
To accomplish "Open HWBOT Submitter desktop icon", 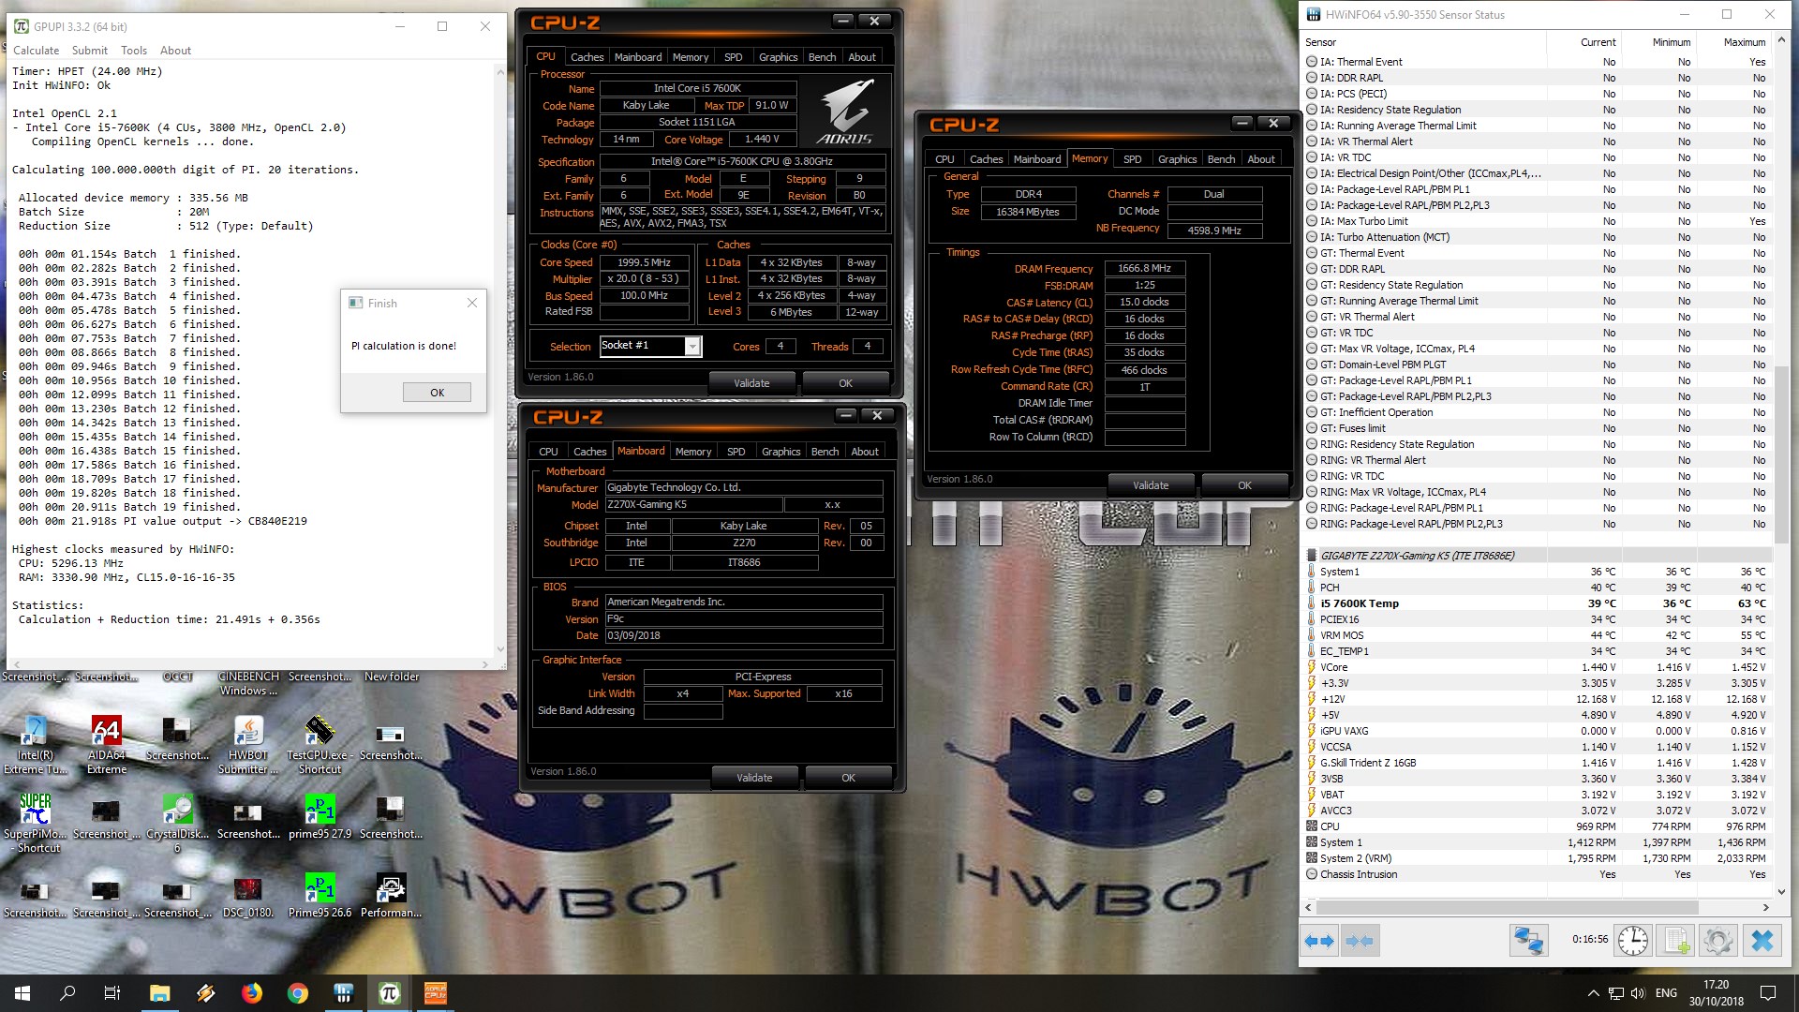I will coord(248,746).
